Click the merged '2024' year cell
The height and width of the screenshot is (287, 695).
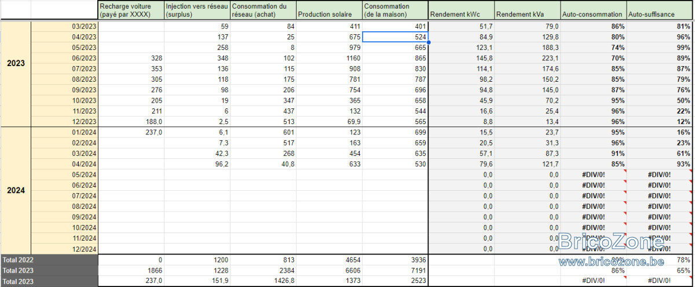pos(16,190)
